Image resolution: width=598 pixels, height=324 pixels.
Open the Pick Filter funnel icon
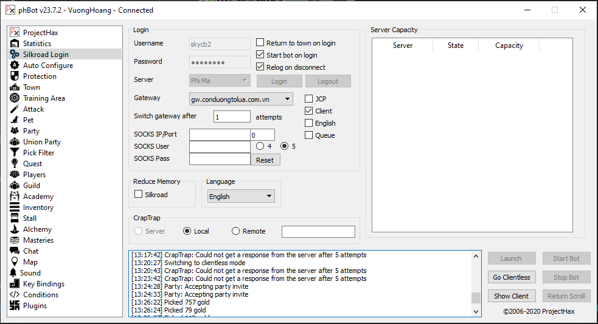(x=15, y=153)
